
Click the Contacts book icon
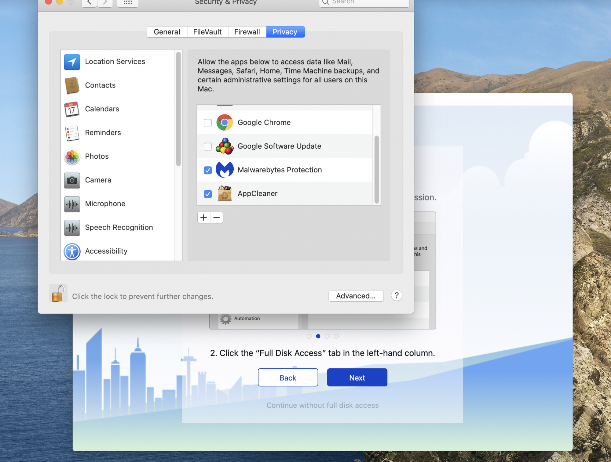72,85
